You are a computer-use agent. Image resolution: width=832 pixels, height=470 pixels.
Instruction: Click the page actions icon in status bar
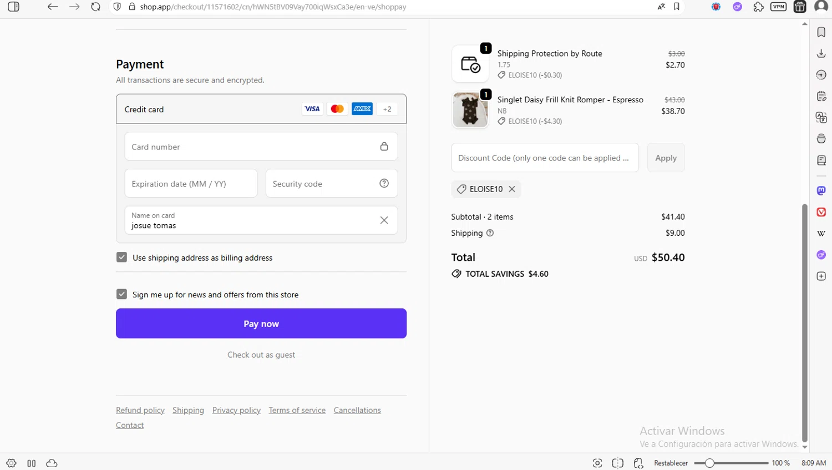pyautogui.click(x=638, y=463)
